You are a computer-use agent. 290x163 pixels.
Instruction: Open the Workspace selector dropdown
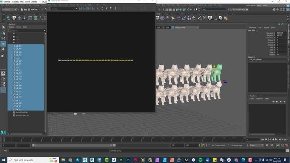271,6
